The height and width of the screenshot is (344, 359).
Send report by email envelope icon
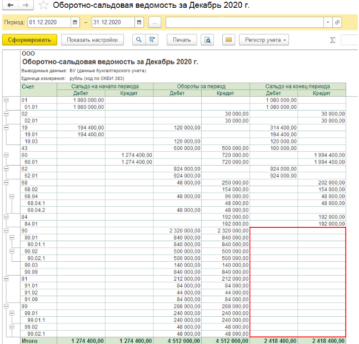(229, 40)
